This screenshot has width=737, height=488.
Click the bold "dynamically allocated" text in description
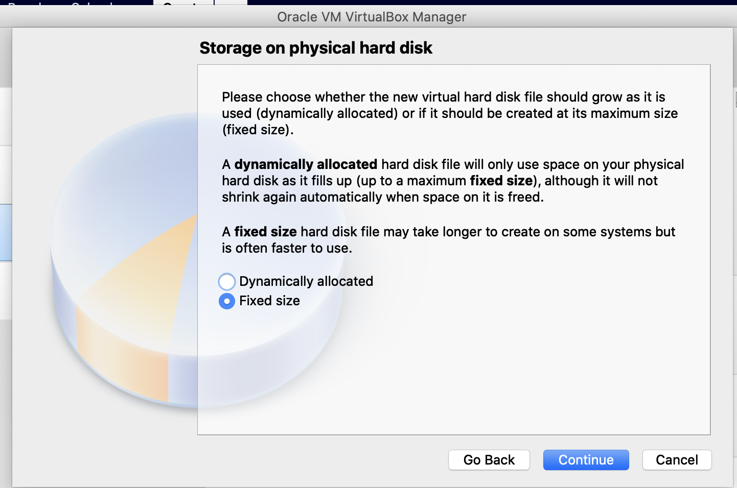pos(306,164)
